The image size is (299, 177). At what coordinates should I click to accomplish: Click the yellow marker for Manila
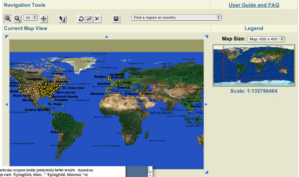pyautogui.click(x=202, y=109)
